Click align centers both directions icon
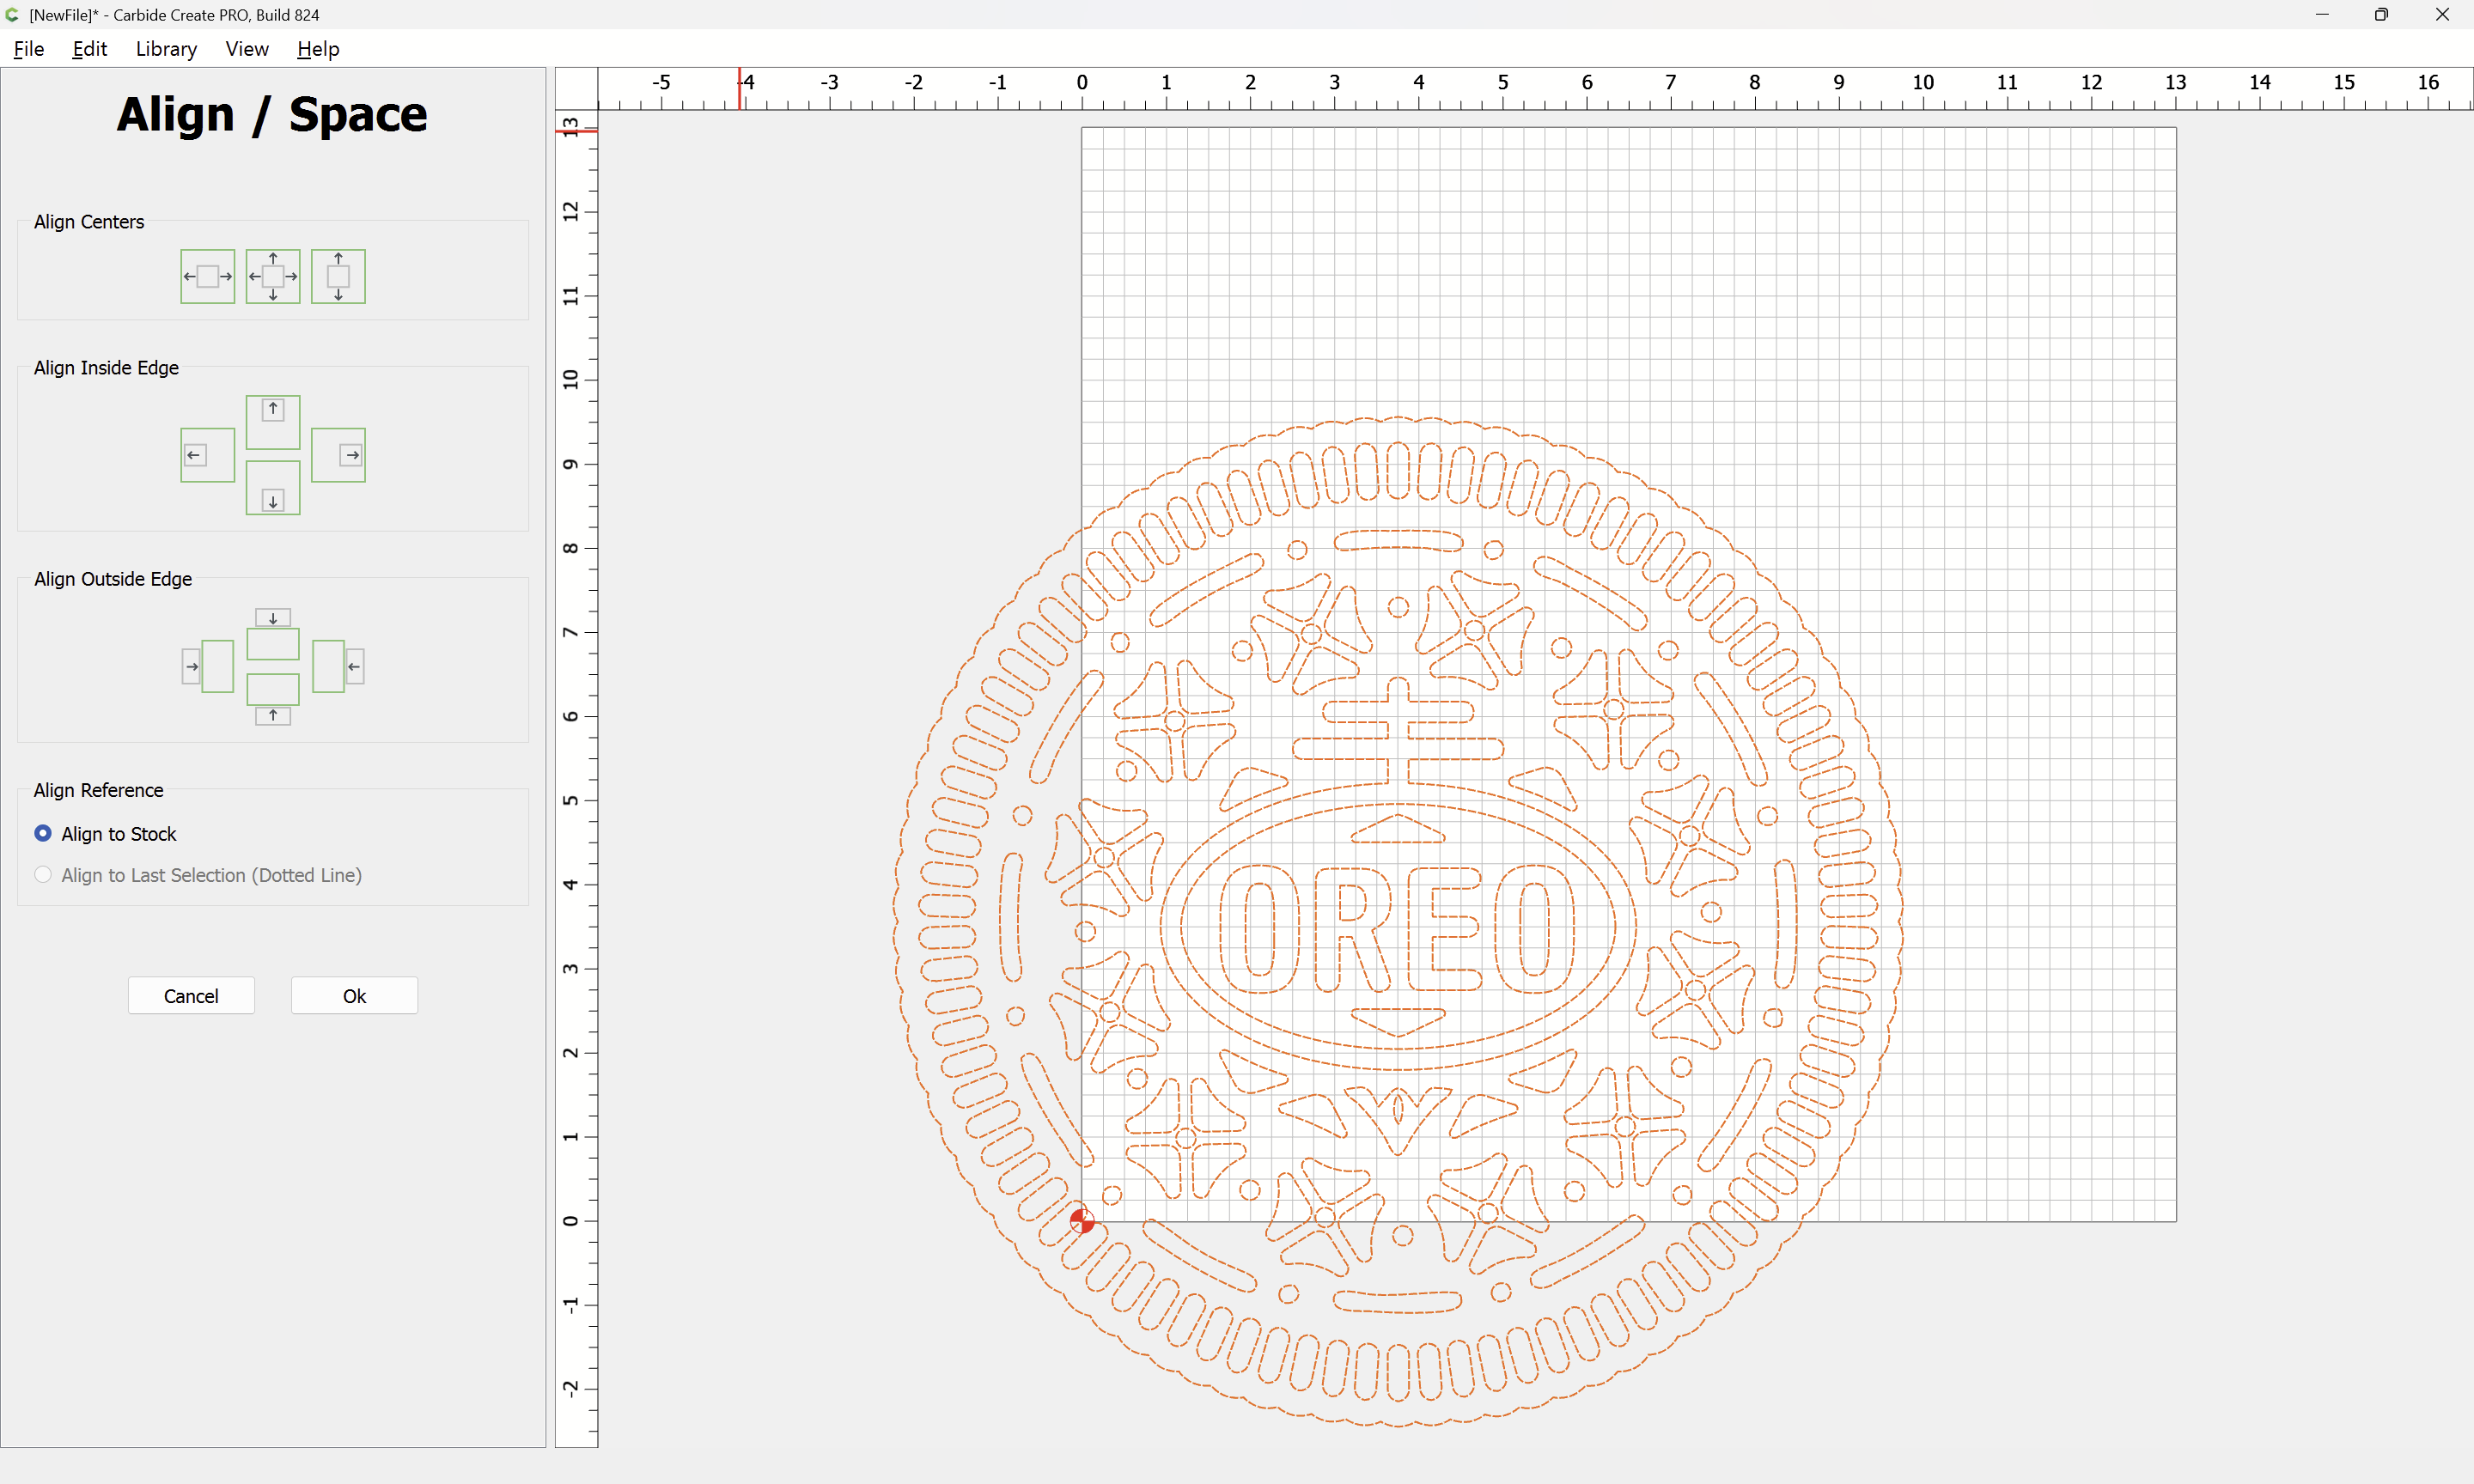2474x1484 pixels. (273, 276)
